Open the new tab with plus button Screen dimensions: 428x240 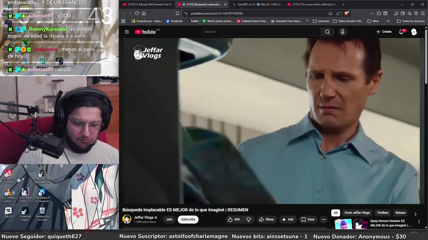[x=343, y=4]
